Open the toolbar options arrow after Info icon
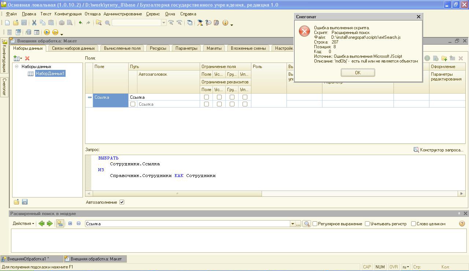This screenshot has height=271, width=469. [x=232, y=24]
